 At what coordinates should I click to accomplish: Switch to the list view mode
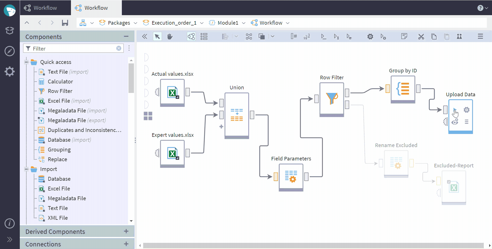coord(204,36)
